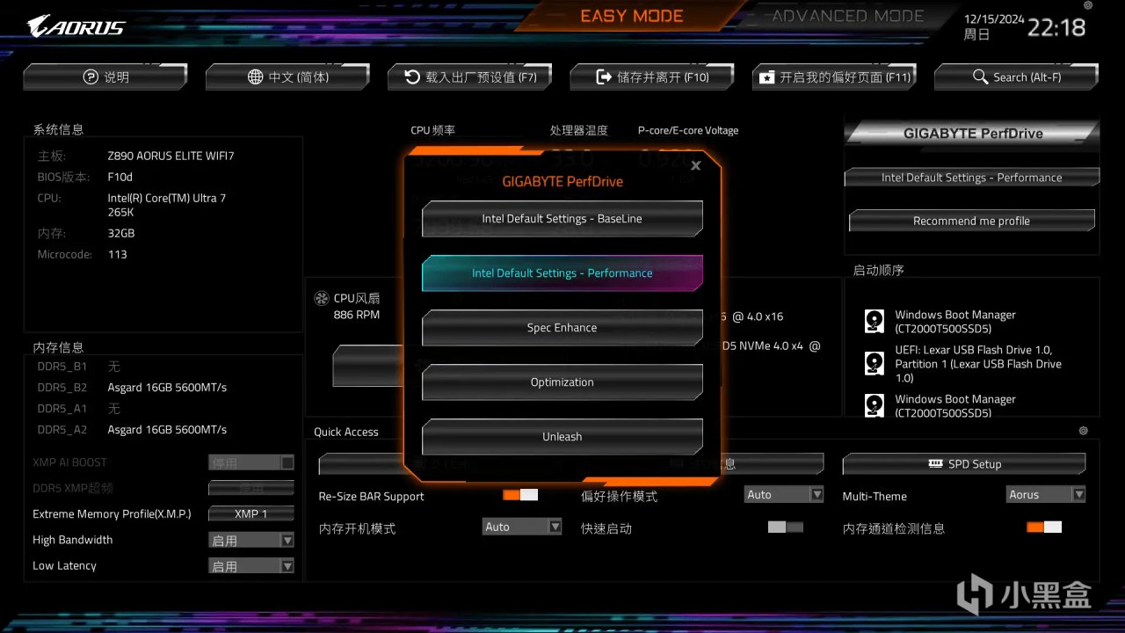The image size is (1125, 633).
Task: Click the 处理器温度 label
Action: [578, 130]
